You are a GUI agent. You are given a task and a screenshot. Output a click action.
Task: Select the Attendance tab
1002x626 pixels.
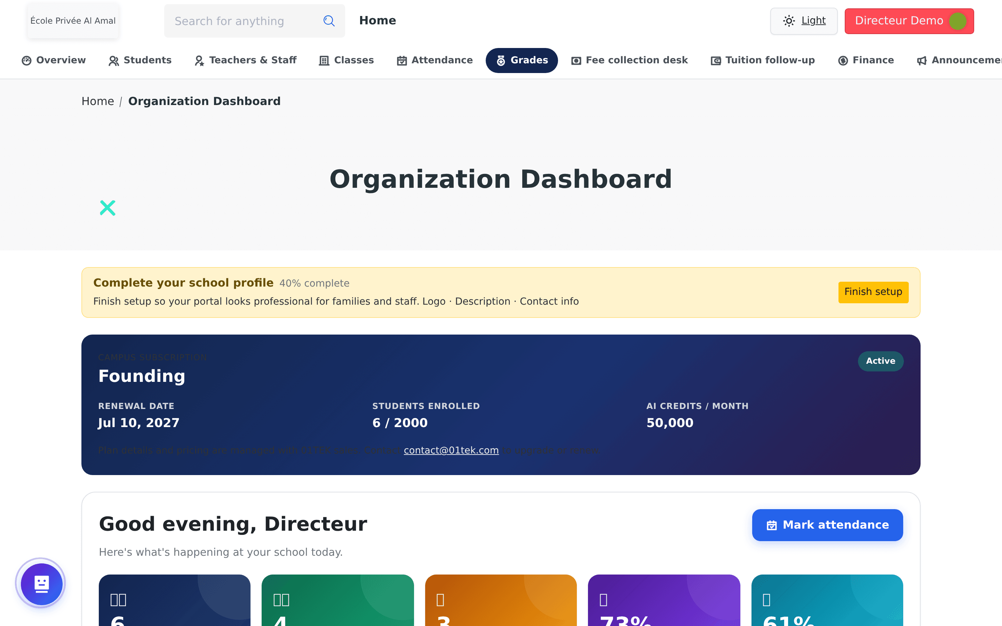(x=435, y=61)
